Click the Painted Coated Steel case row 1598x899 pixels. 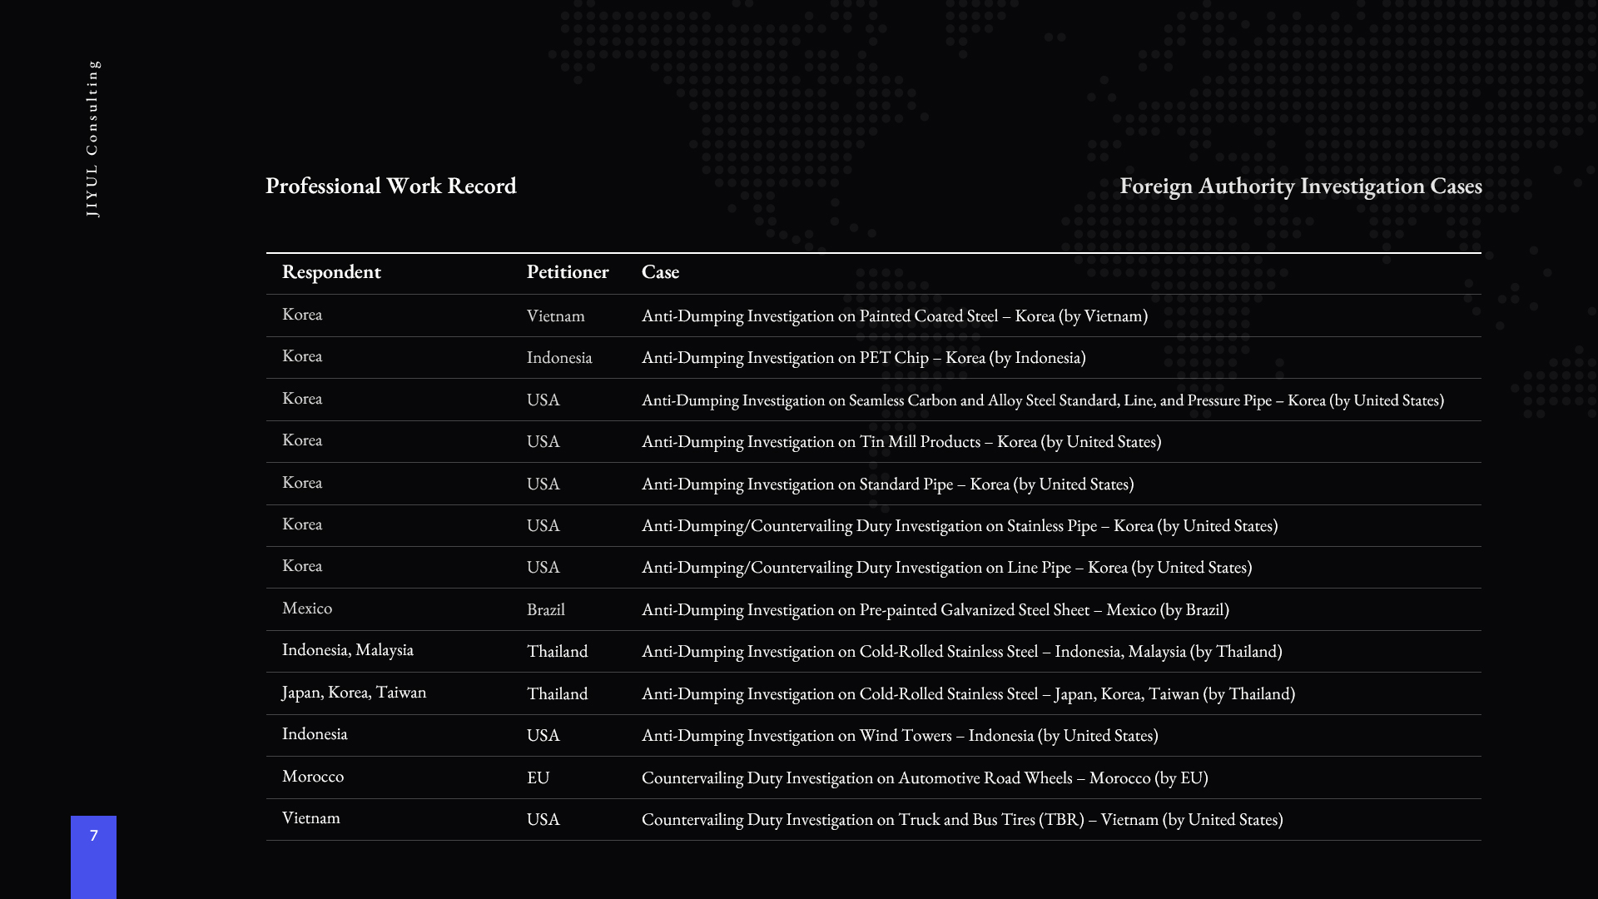(894, 316)
